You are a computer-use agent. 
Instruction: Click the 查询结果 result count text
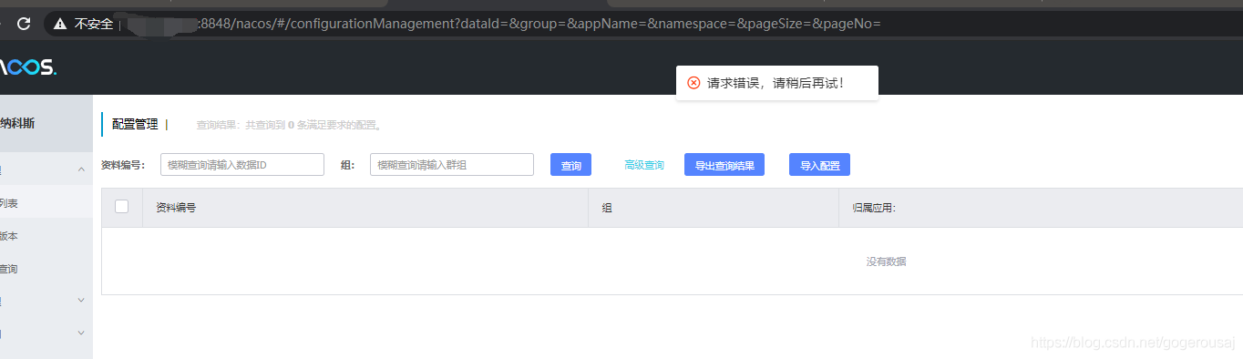(x=289, y=126)
